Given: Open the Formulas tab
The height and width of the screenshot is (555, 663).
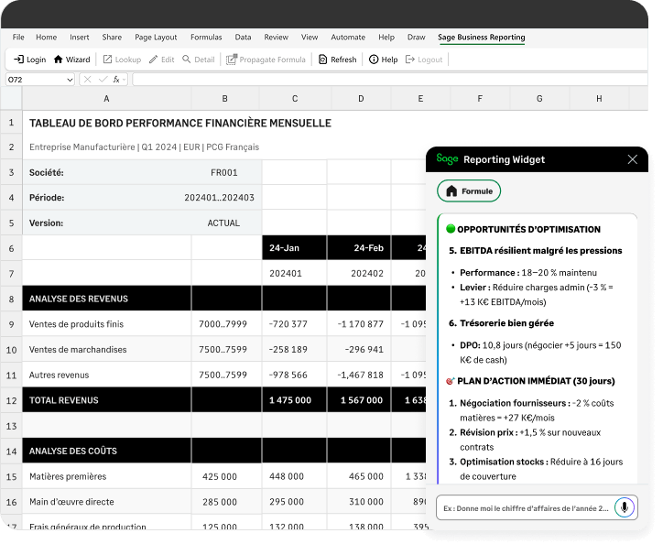Looking at the screenshot, I should 206,38.
